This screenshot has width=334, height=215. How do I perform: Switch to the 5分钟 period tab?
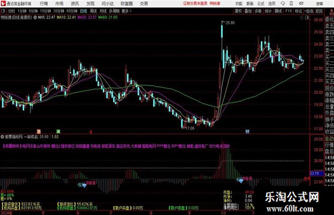coord(33,11)
